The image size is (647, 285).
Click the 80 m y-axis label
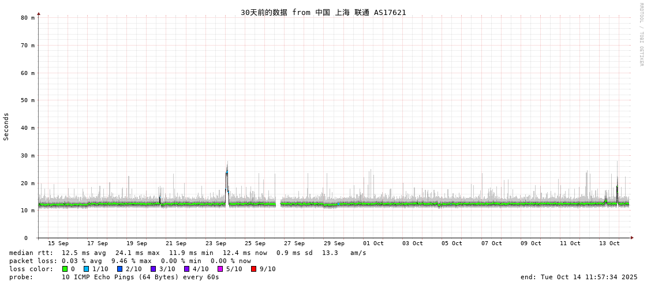(28, 18)
